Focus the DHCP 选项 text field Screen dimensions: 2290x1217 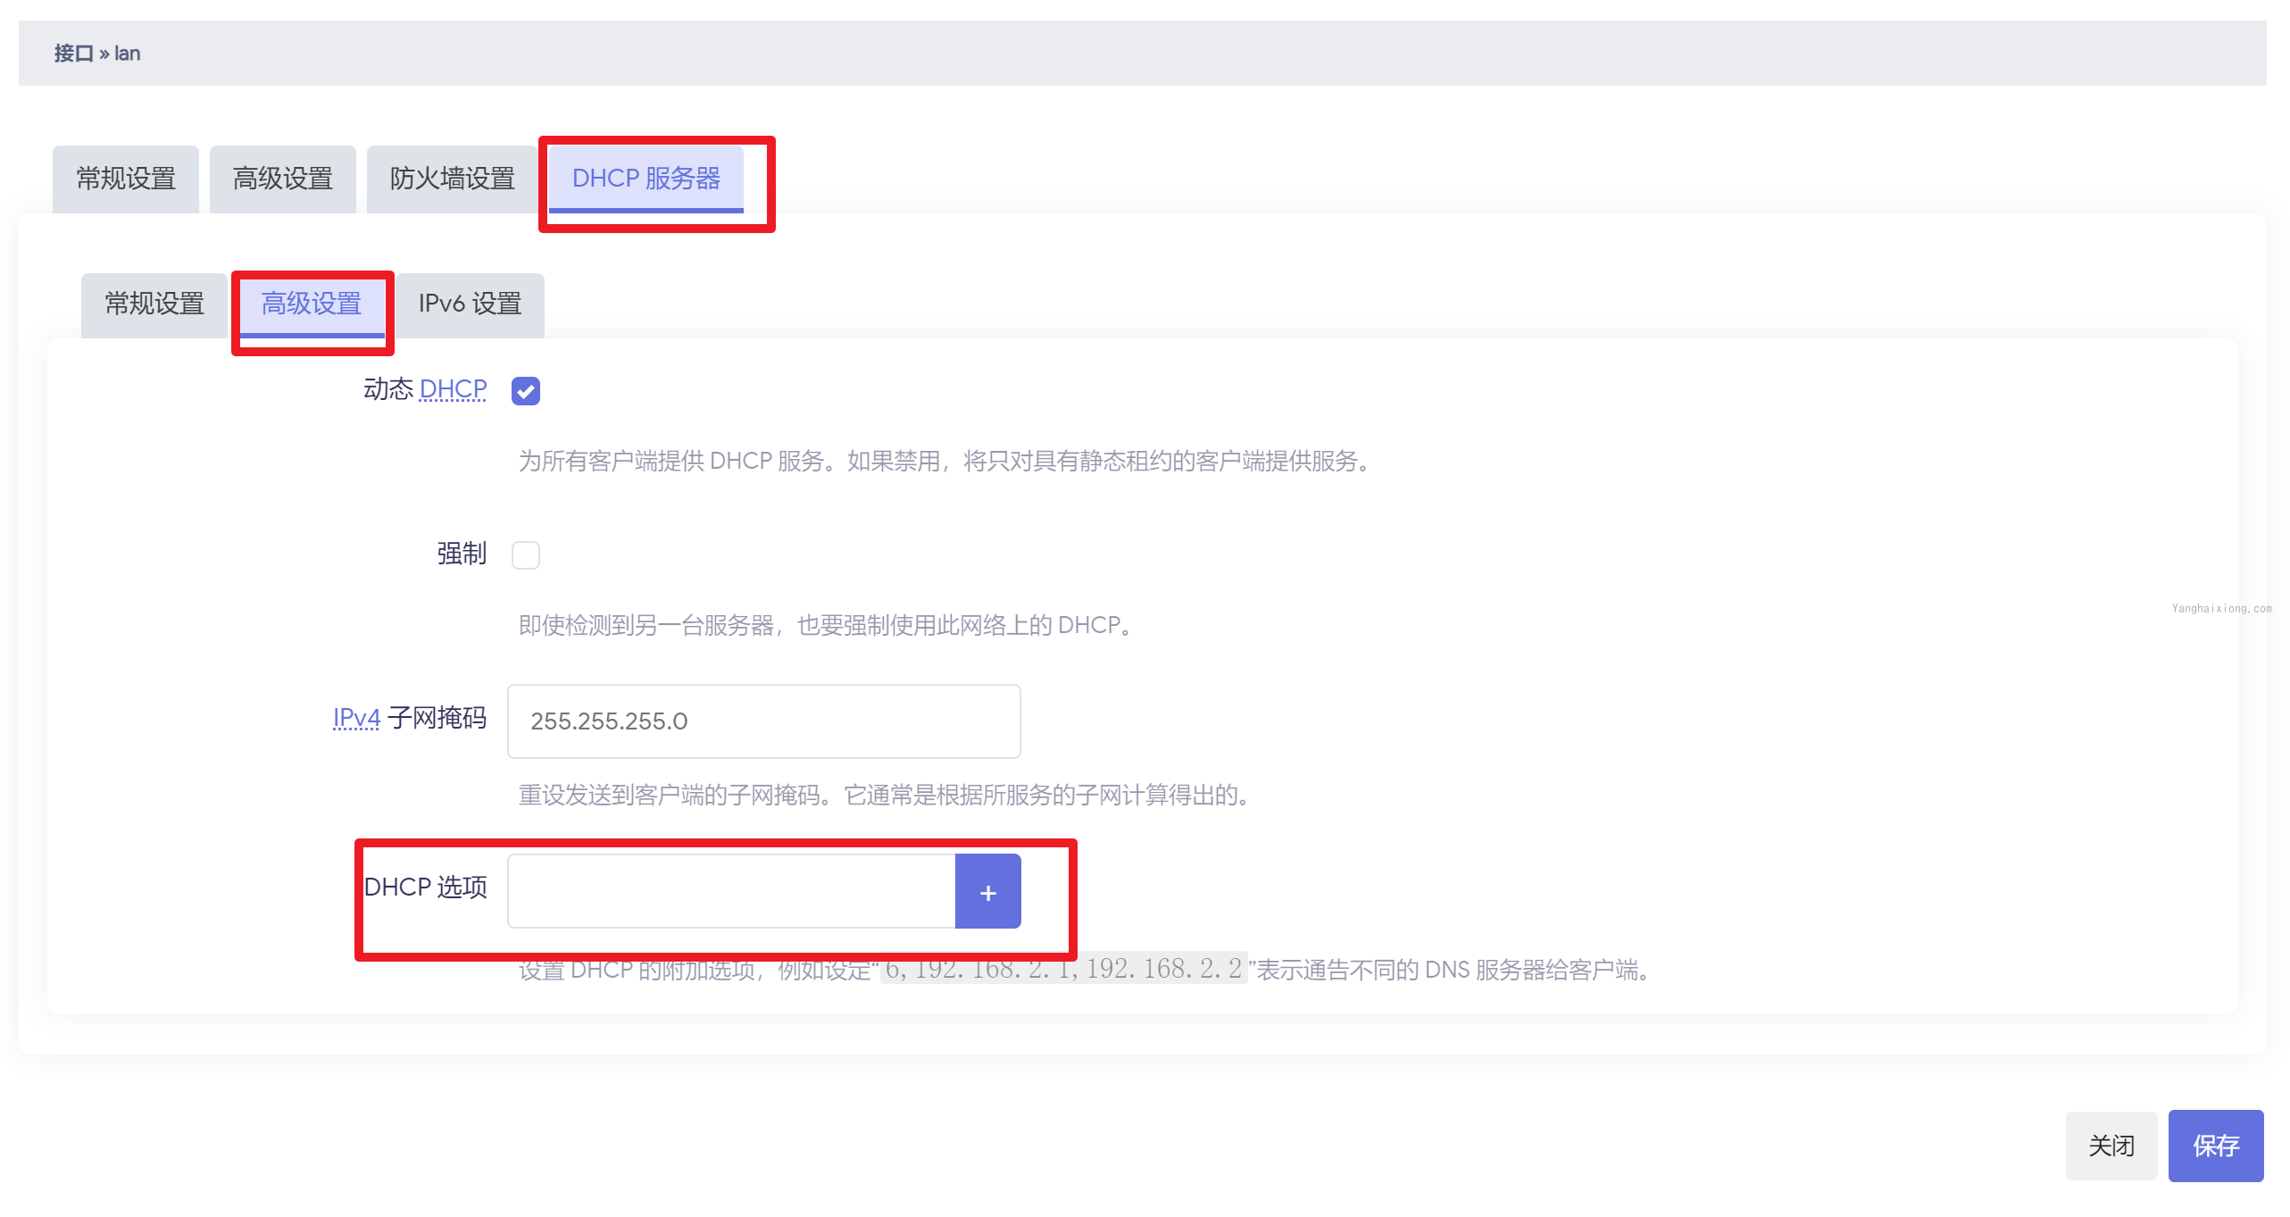pos(731,891)
